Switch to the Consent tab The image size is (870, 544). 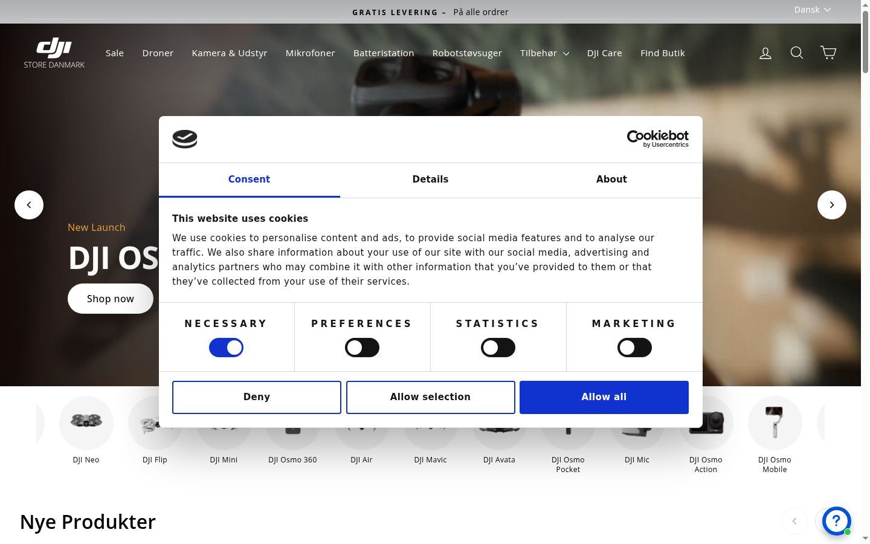point(249,180)
